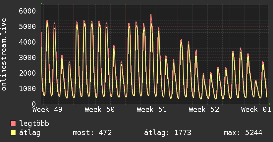Click the 3000 y-axis value
Image resolution: width=273 pixels, height=142 pixels.
[x=27, y=57]
